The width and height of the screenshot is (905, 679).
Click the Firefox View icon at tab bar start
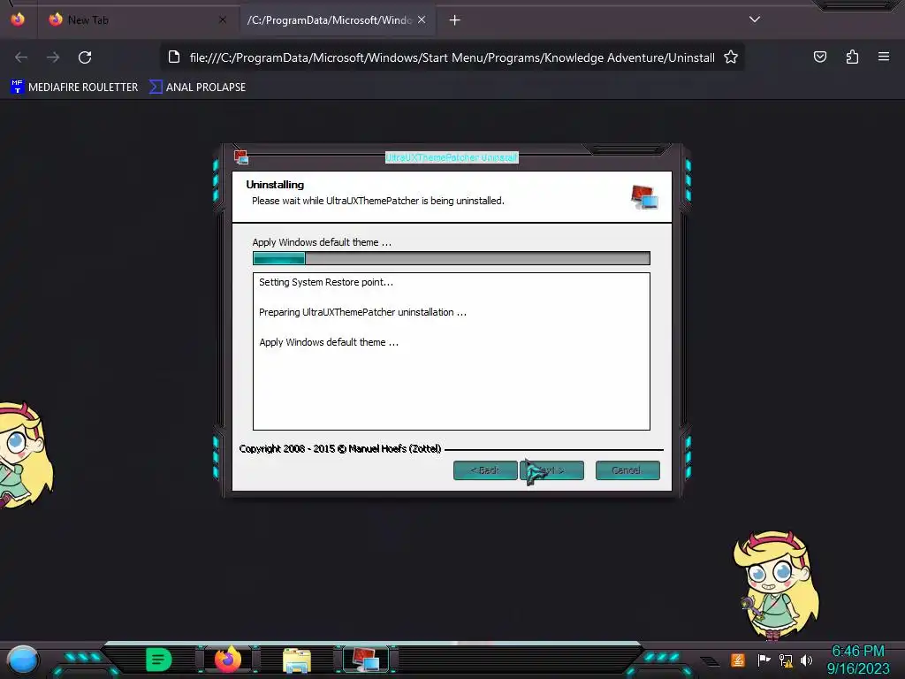pyautogui.click(x=18, y=19)
